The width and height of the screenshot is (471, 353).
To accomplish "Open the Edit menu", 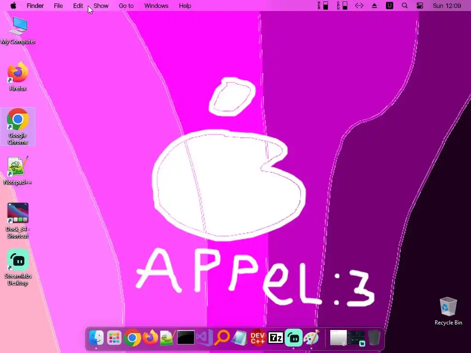I will pyautogui.click(x=78, y=6).
